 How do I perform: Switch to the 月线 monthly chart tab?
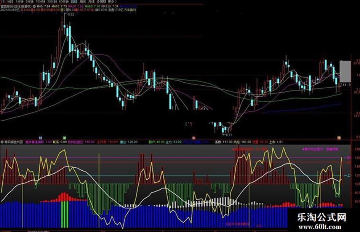(x=92, y=2)
